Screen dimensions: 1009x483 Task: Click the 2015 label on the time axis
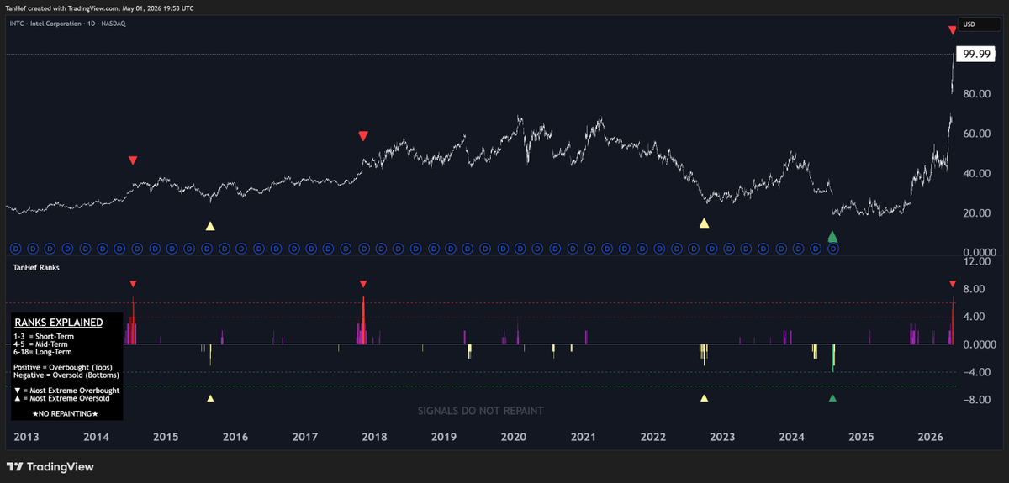click(x=166, y=437)
